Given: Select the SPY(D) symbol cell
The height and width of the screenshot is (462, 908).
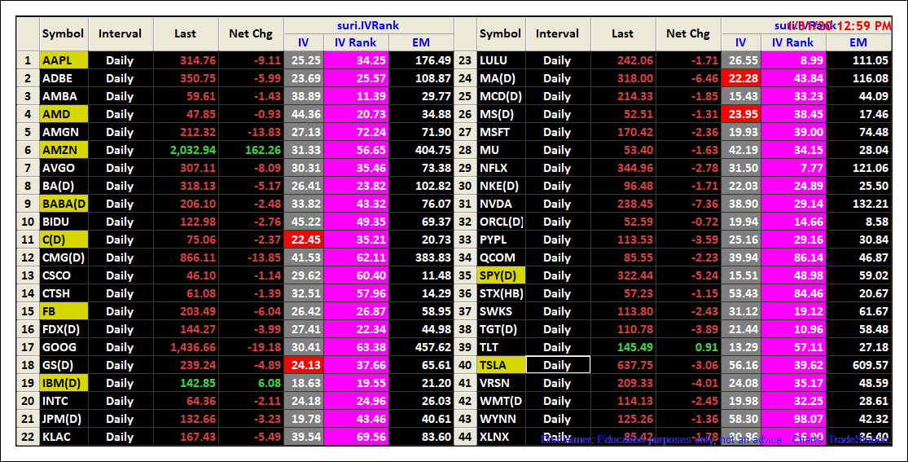Looking at the screenshot, I should tap(501, 276).
